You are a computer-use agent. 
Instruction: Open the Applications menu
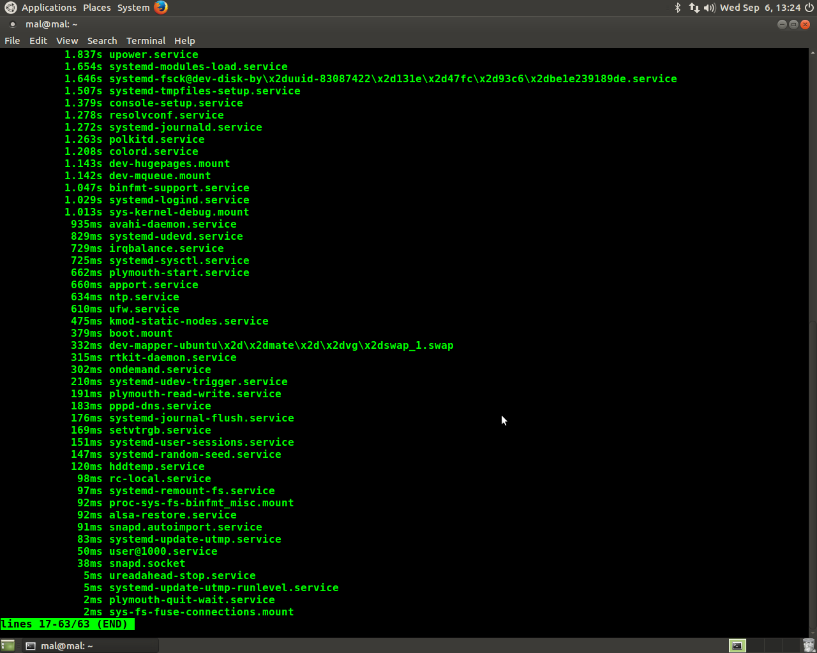49,8
